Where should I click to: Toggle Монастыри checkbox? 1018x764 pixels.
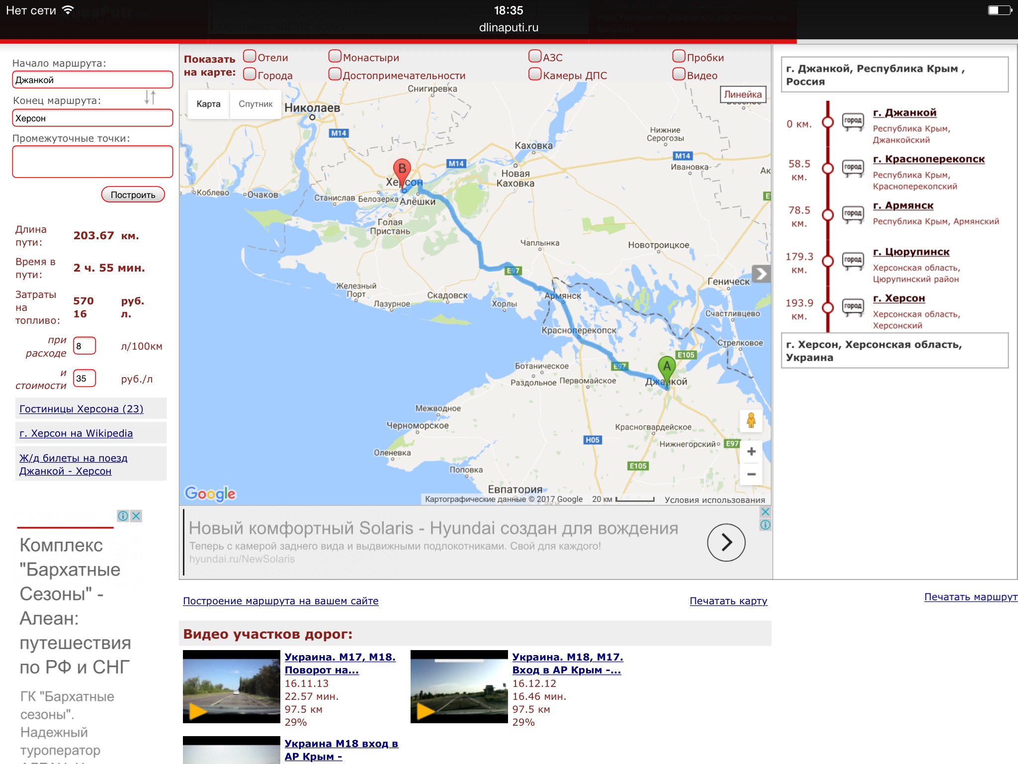pos(335,56)
